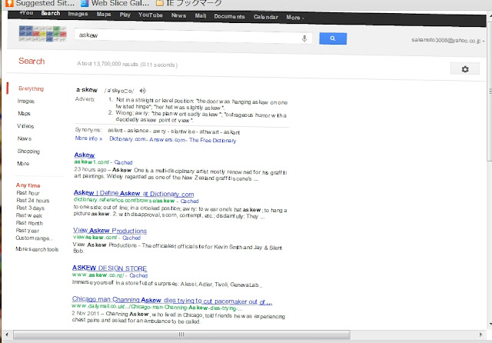
Task: Open the Answers.com source link
Action: [x=167, y=140]
